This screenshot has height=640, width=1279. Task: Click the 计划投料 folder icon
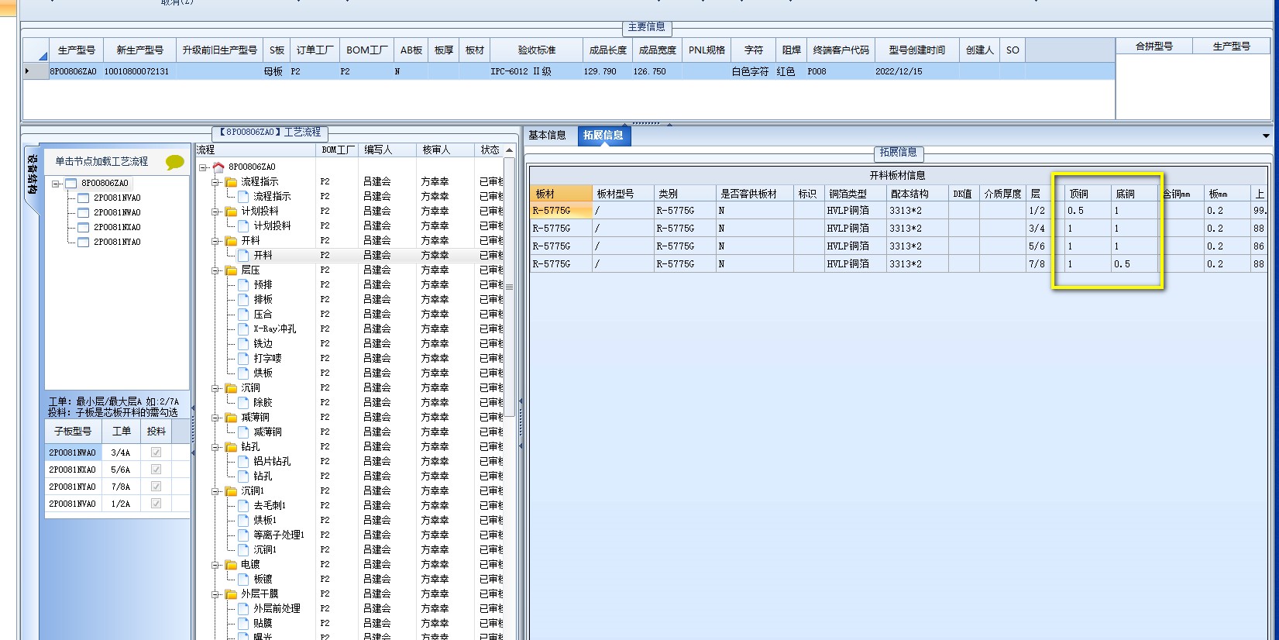click(231, 211)
